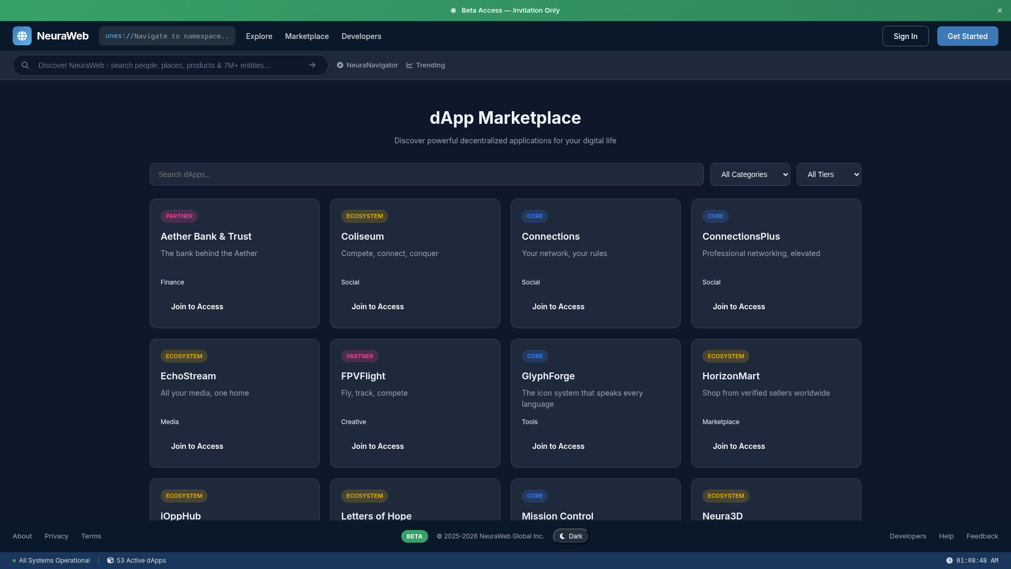The width and height of the screenshot is (1011, 569).
Task: Open the About footer link
Action: point(22,536)
